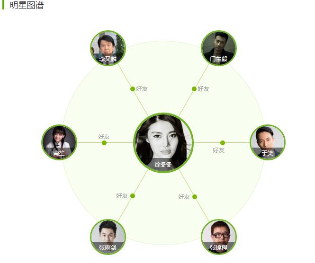The image size is (315, 263).
Task: Click green dot on 于笑 connection line
Action: click(x=222, y=143)
